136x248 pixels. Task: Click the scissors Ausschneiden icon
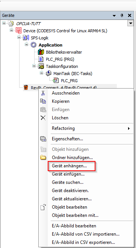pyautogui.click(x=43, y=93)
